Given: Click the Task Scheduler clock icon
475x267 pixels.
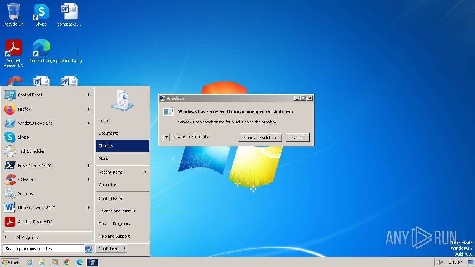Looking at the screenshot, I should click(10, 151).
